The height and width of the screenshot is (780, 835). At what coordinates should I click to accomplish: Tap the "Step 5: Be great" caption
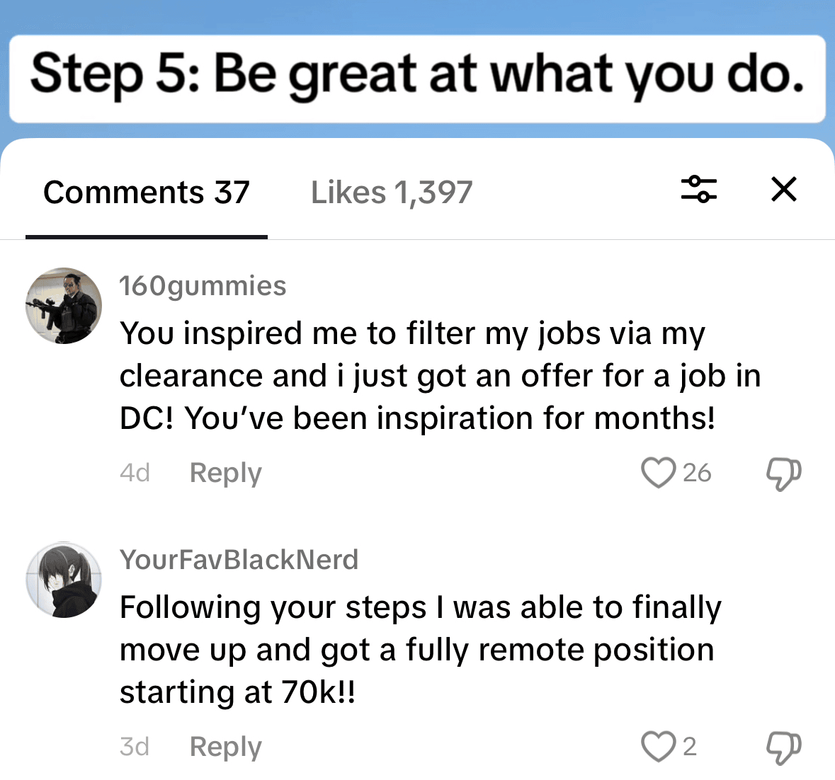click(x=417, y=76)
